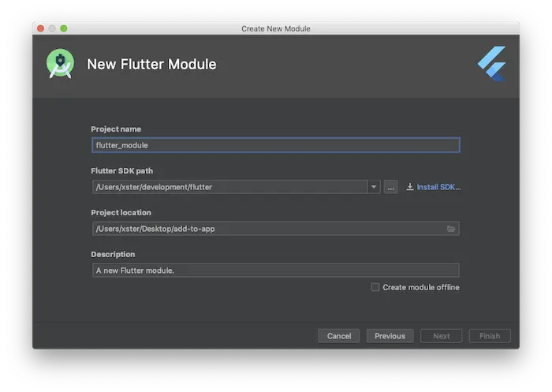Click the Finish button
Image resolution: width=552 pixels, height=392 pixels.
tap(490, 336)
